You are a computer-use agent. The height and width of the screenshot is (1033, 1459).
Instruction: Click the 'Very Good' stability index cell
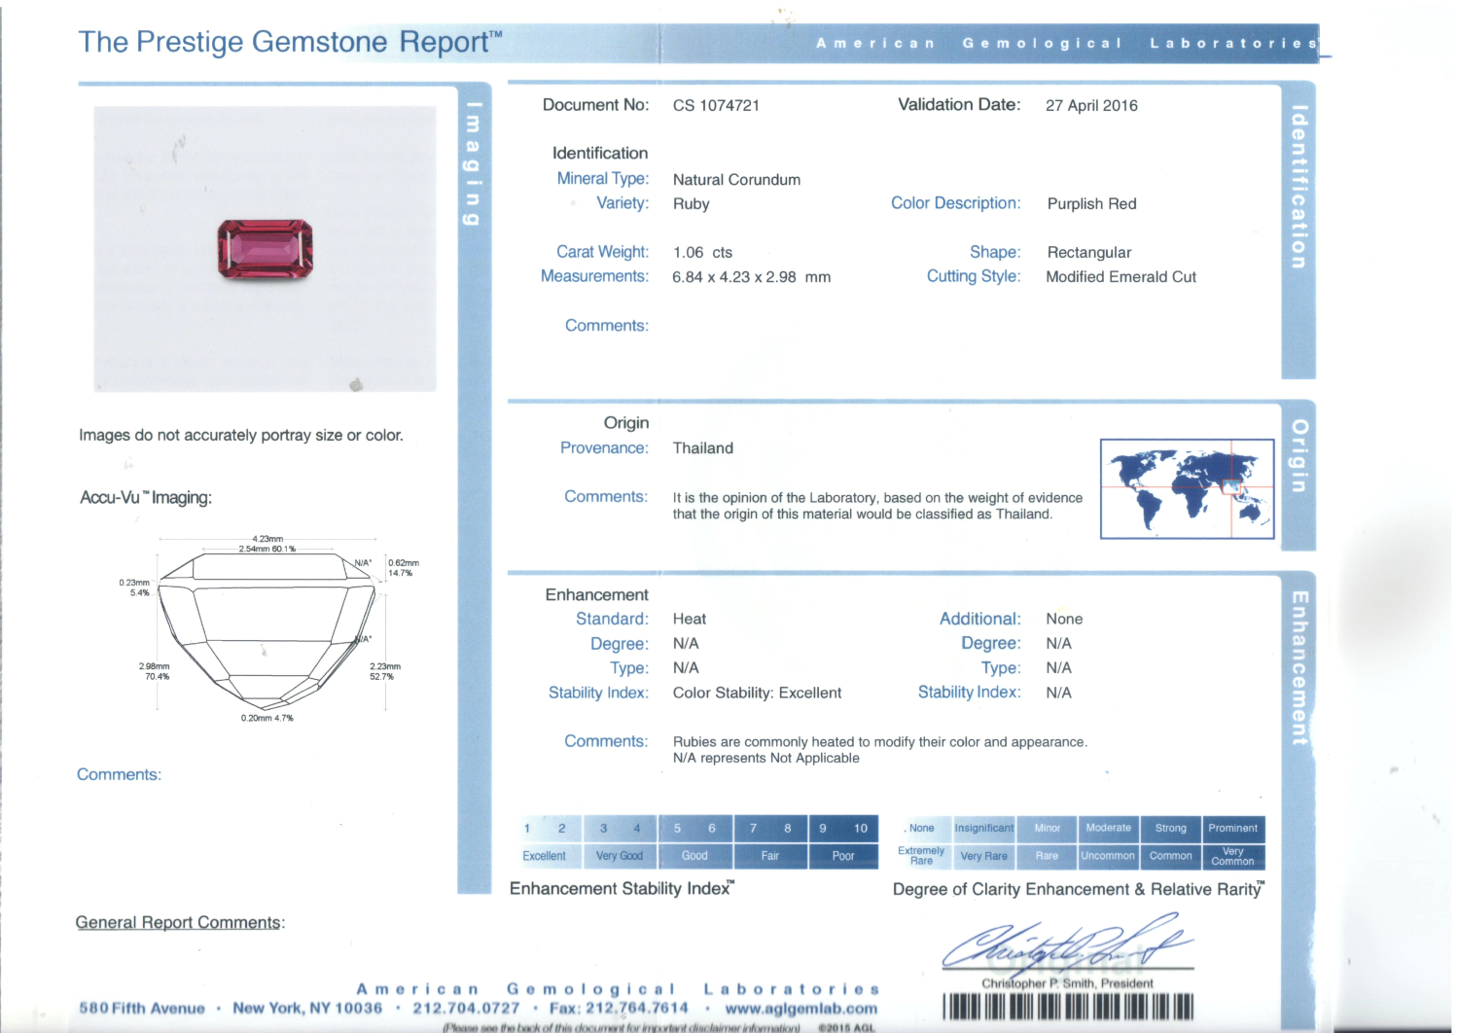coord(620,856)
